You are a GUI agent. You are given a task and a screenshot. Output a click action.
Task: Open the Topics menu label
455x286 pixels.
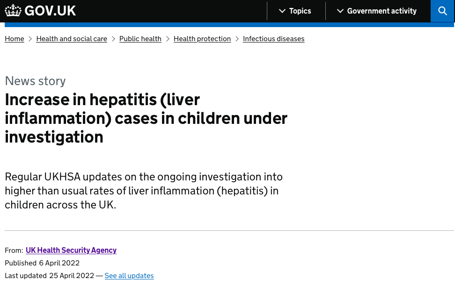300,11
